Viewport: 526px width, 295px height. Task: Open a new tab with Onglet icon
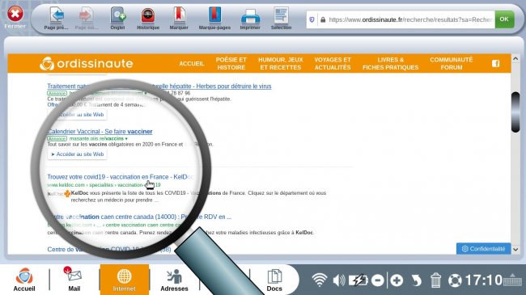(x=118, y=15)
